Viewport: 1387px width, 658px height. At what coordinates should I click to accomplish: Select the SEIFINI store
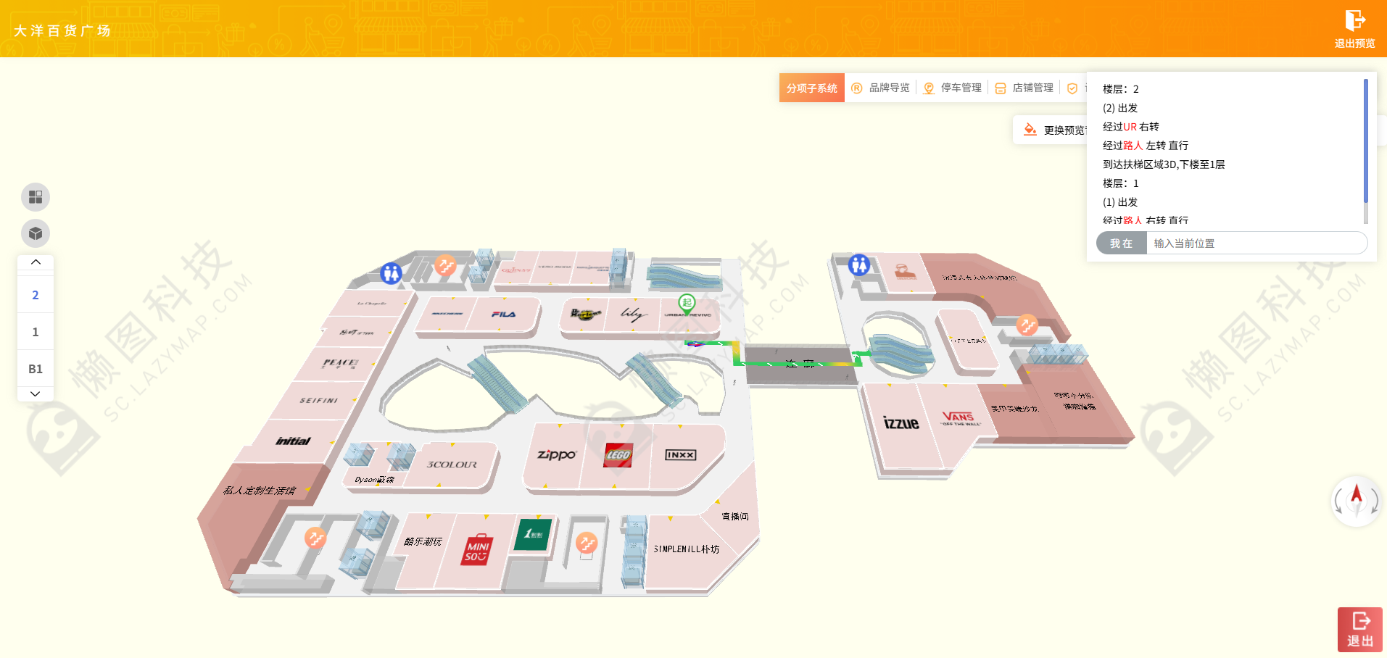pyautogui.click(x=319, y=400)
